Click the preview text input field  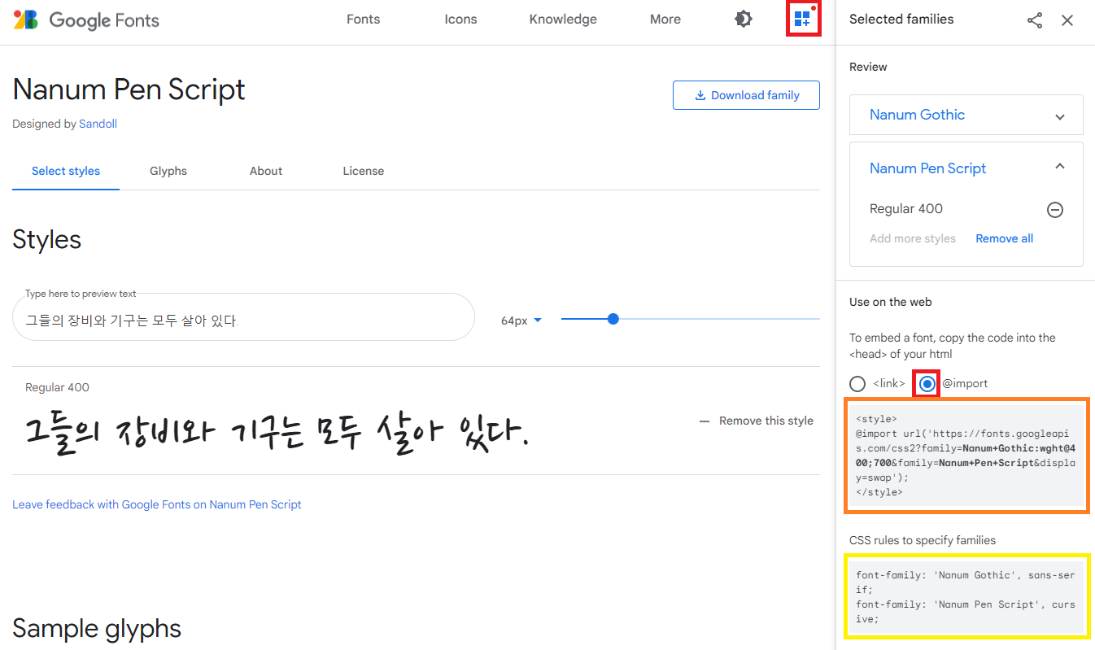(243, 317)
